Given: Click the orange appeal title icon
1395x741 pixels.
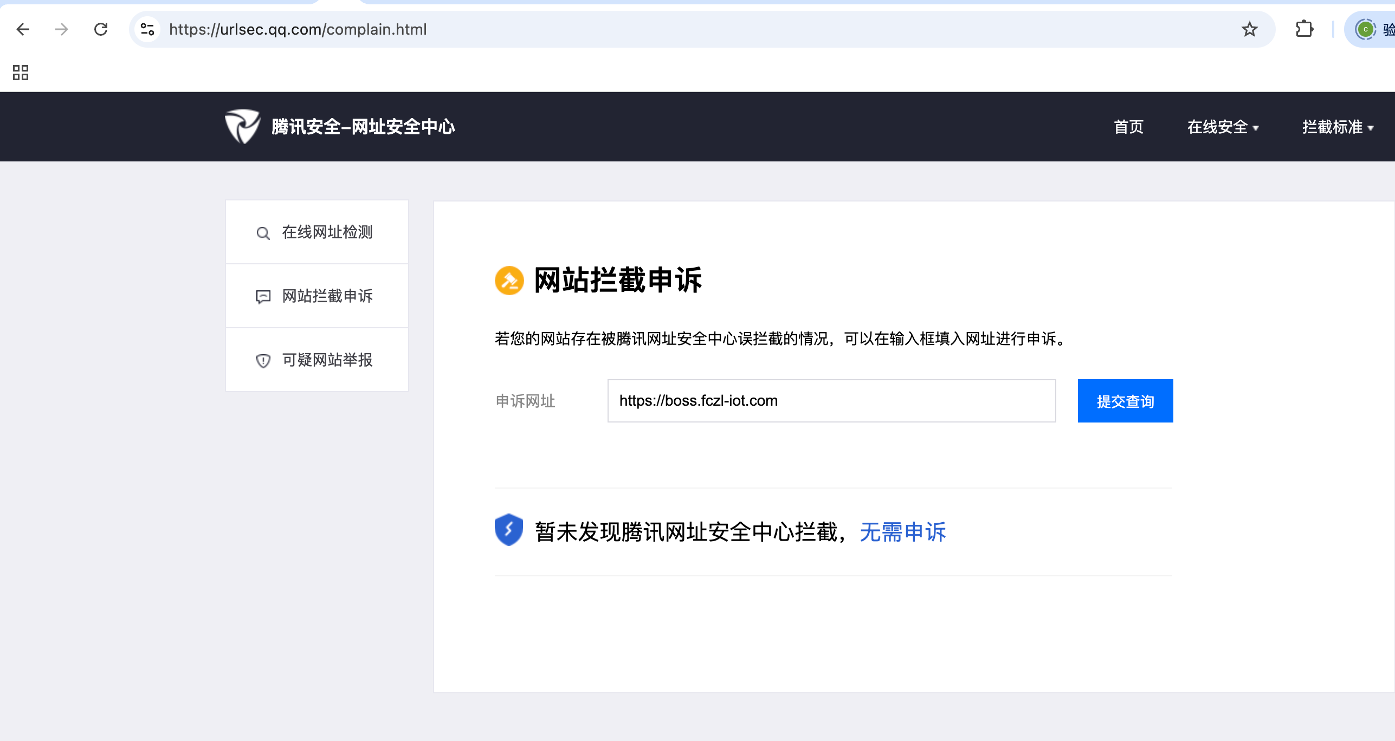Looking at the screenshot, I should (x=509, y=281).
